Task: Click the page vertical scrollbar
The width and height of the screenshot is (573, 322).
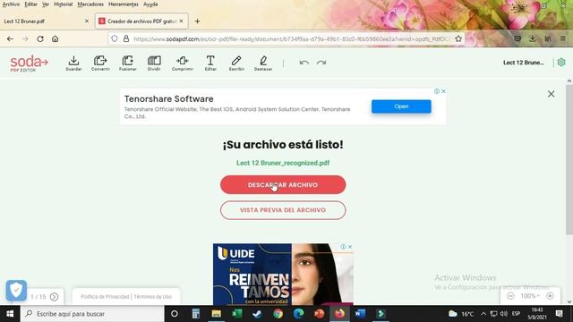Action: pyautogui.click(x=569, y=159)
